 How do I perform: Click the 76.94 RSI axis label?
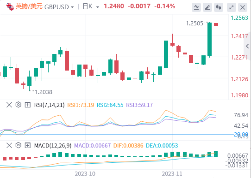click(x=241, y=115)
